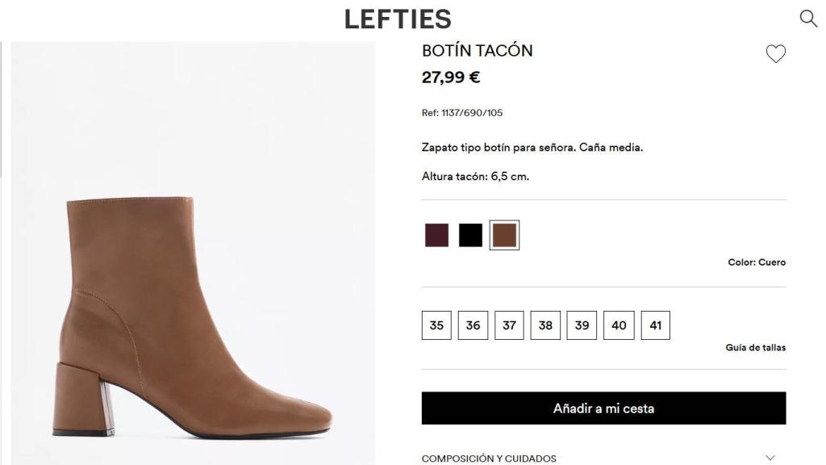
Task: Select size 41
Action: [x=655, y=325]
